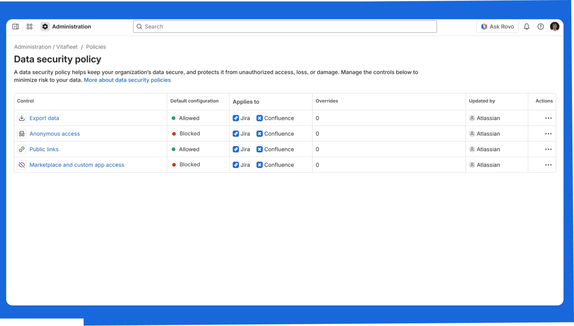
Task: Click Blocked status in Anonymous access row
Action: point(186,134)
